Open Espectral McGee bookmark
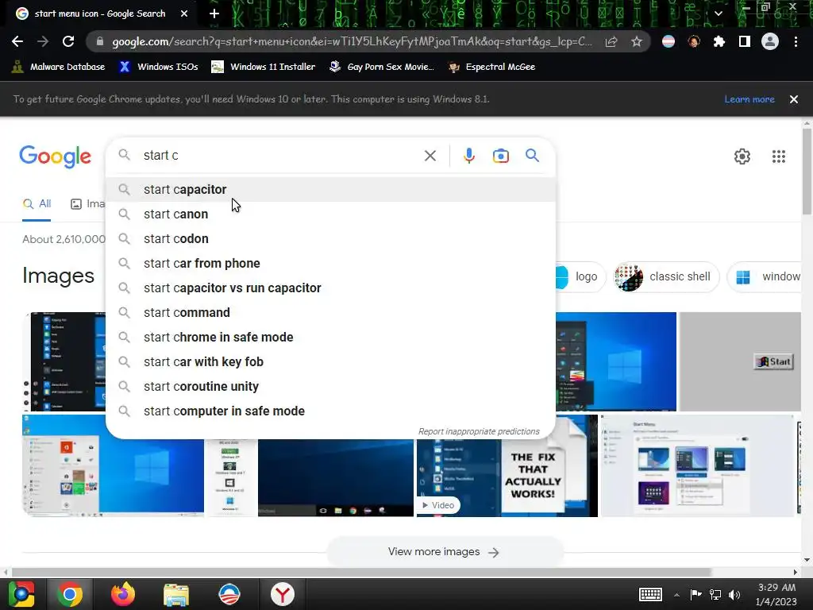This screenshot has height=610, width=813. point(492,67)
